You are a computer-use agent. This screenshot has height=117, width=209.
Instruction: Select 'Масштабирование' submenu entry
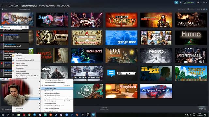click(57, 103)
